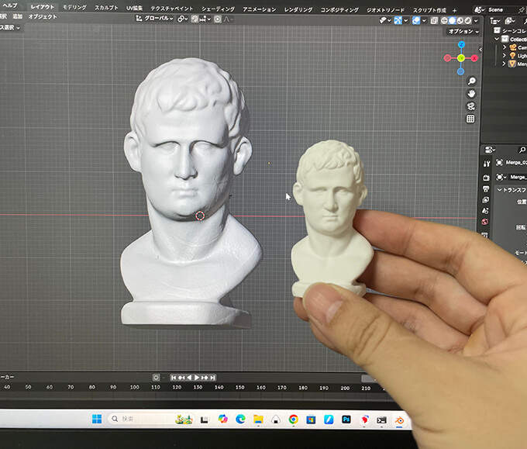The height and width of the screenshot is (449, 527).
Task: Select the hand pan view icon
Action: point(471,93)
